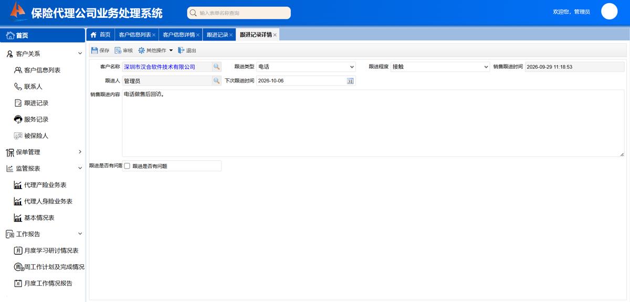
Task: Click the 审核 button label
Action: 128,50
